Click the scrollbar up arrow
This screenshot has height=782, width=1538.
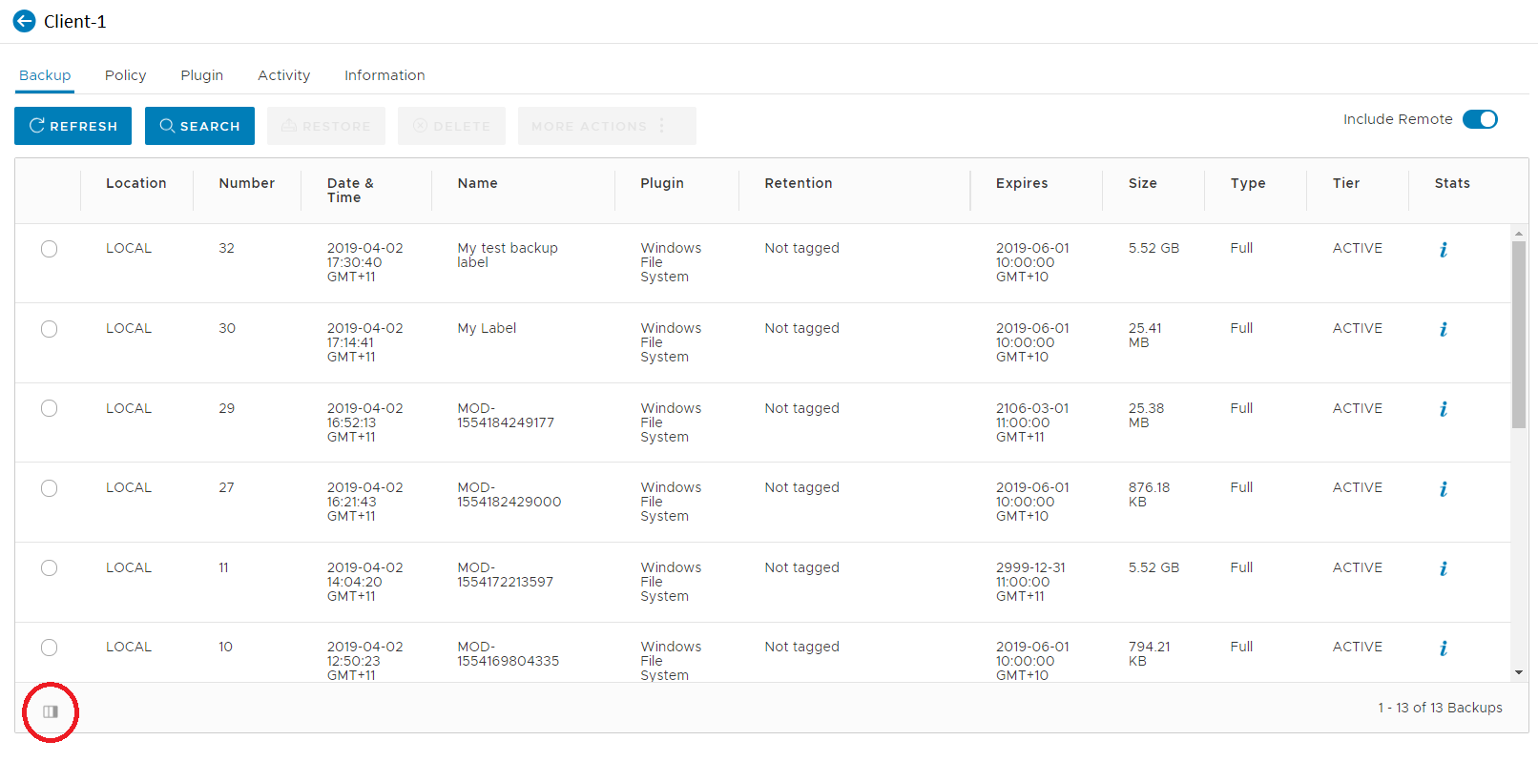click(1519, 234)
